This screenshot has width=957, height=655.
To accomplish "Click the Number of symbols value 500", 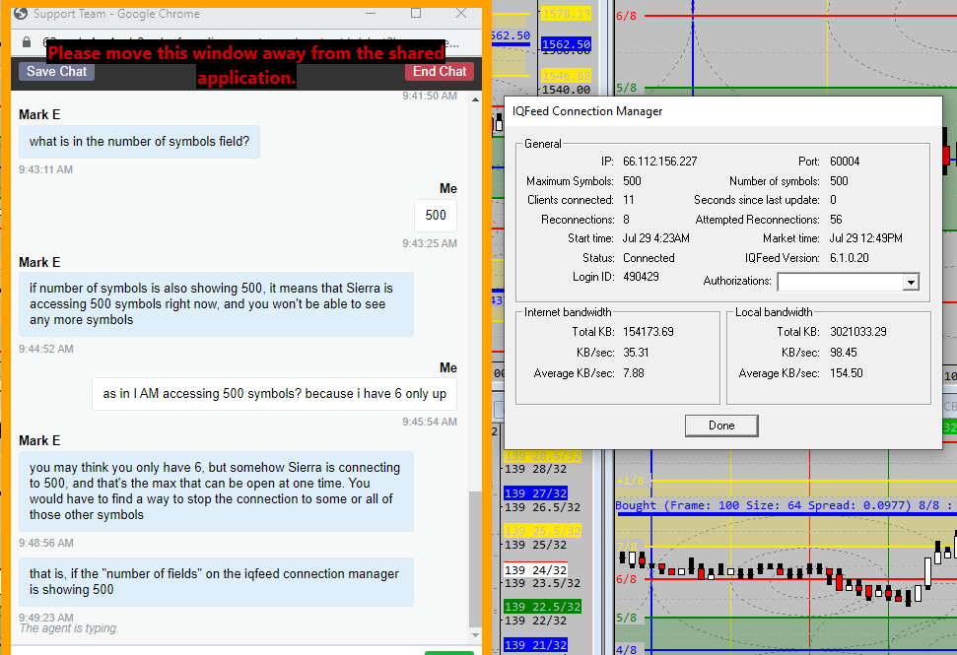I will [839, 180].
